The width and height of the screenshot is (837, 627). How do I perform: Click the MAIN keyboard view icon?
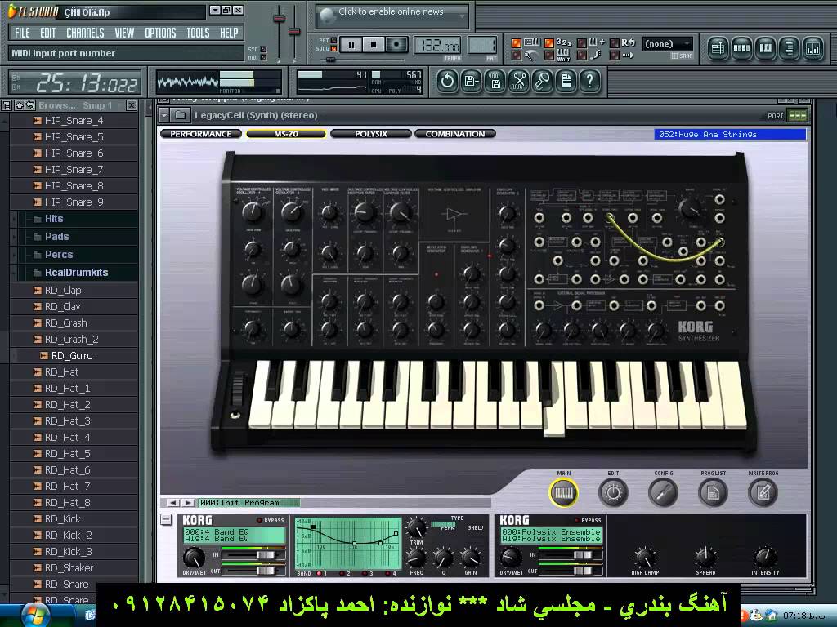pos(564,492)
